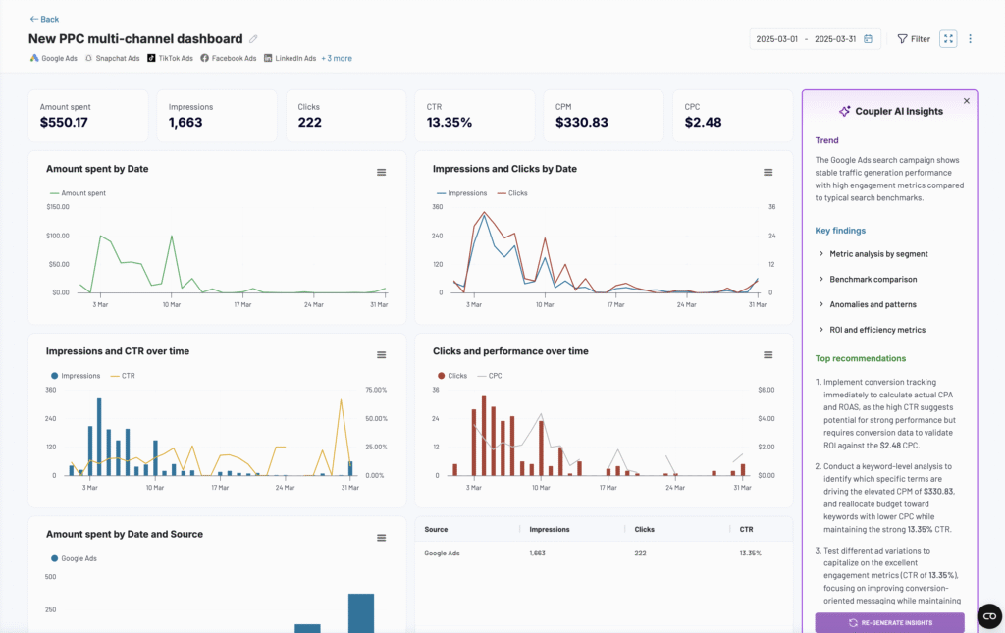
Task: Toggle Amount spent legend series
Action: pyautogui.click(x=78, y=193)
